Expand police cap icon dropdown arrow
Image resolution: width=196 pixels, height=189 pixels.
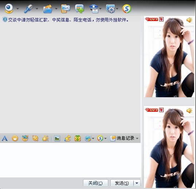tap(100, 9)
